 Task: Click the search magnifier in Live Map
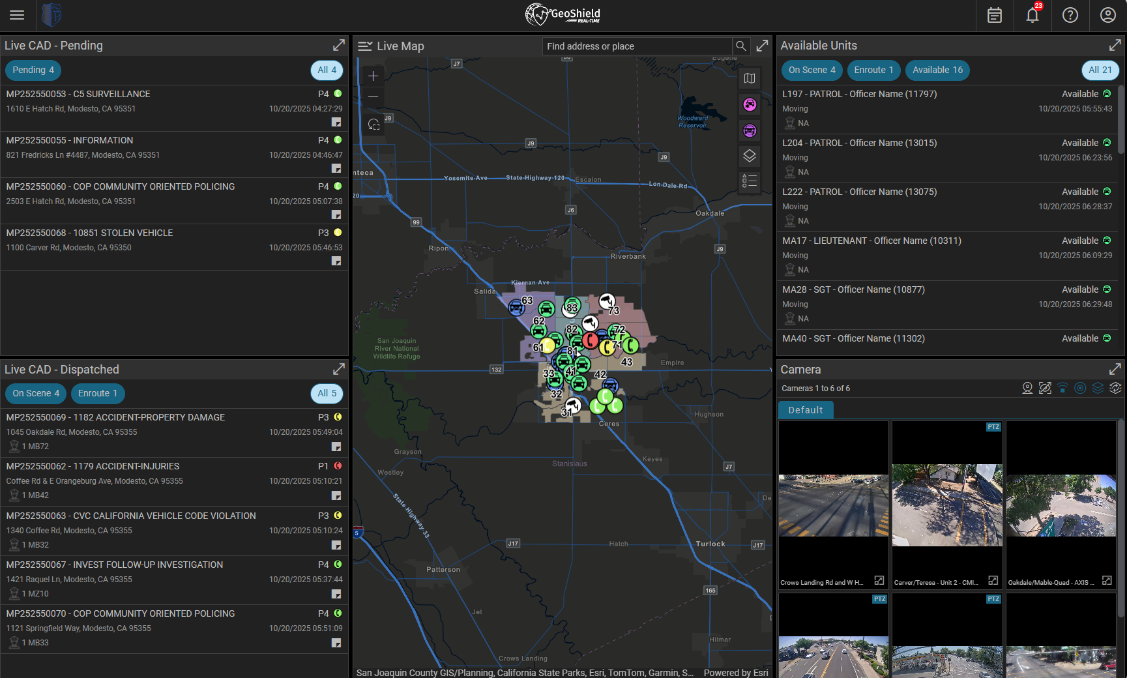pyautogui.click(x=741, y=46)
